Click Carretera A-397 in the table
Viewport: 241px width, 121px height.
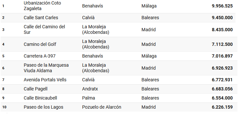[39, 56]
